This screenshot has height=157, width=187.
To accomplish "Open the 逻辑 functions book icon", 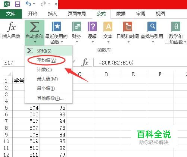I will [x=92, y=26].
